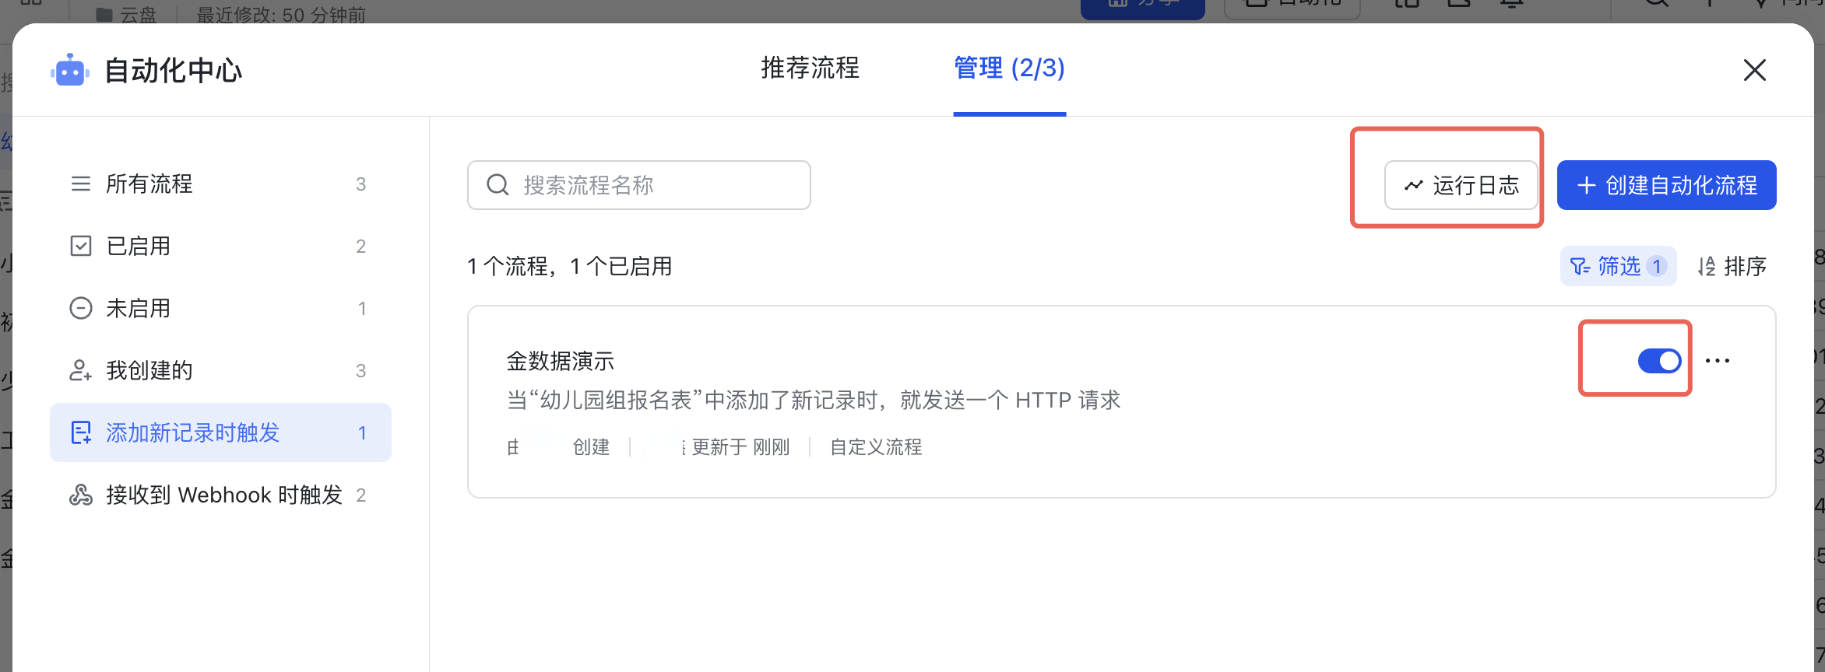Select 所有流程 in the sidebar
This screenshot has width=1825, height=672.
(x=220, y=184)
